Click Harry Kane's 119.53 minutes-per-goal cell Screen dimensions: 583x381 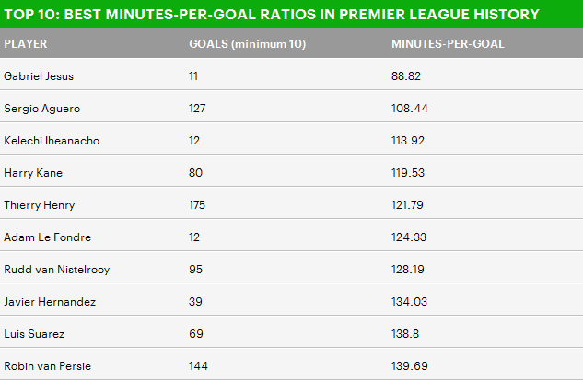410,173
